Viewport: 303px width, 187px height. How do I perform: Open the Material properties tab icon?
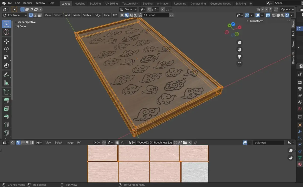300,164
